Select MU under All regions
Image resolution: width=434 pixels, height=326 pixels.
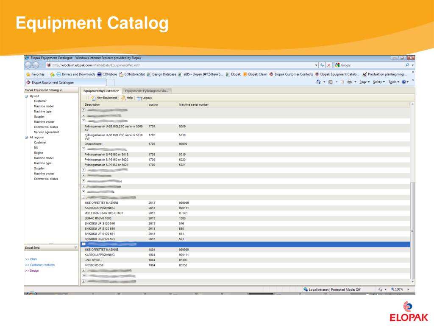pos(36,148)
